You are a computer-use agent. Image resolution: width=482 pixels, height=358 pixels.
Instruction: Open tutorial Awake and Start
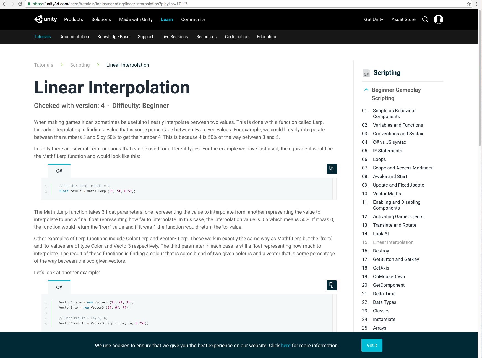pos(390,176)
